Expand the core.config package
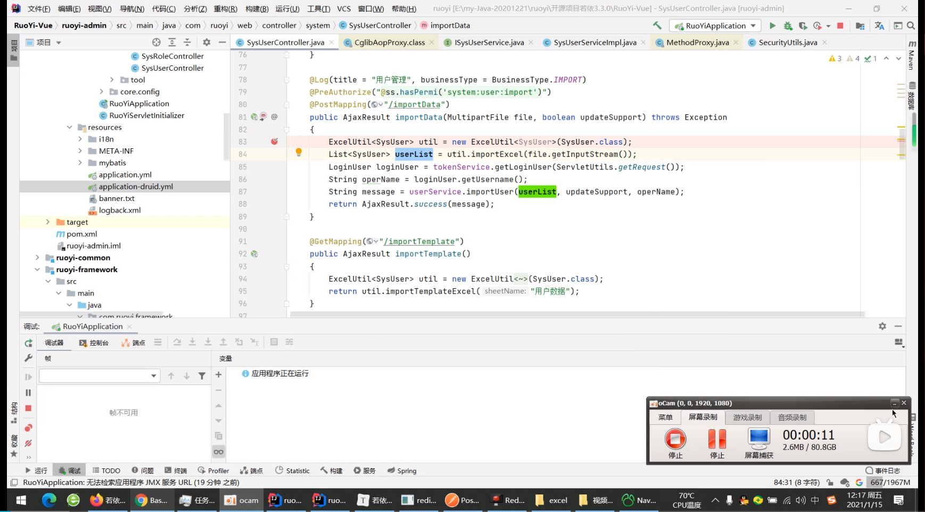 (101, 91)
